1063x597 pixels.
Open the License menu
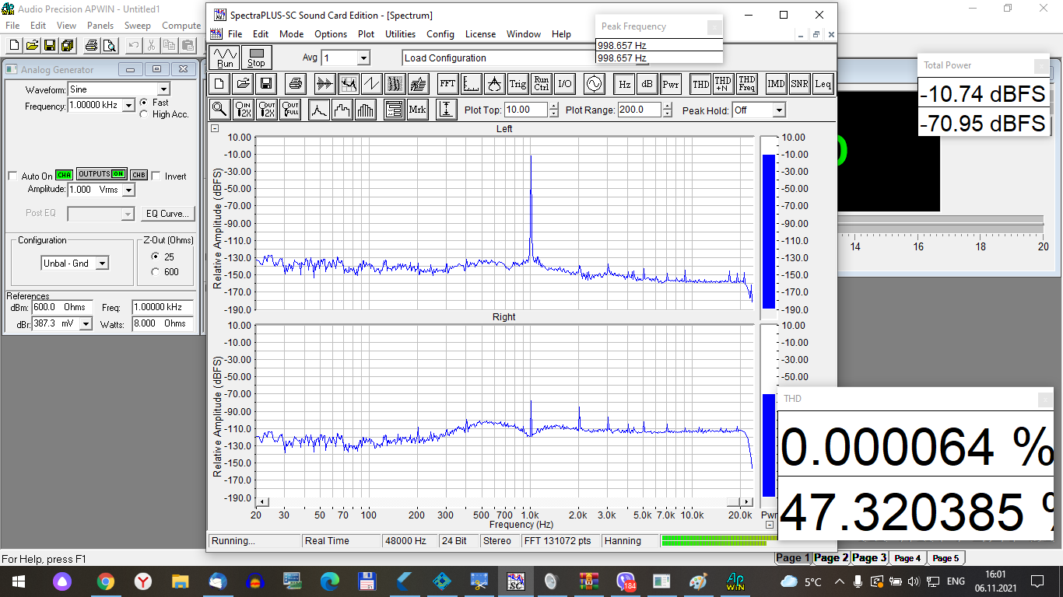[480, 34]
